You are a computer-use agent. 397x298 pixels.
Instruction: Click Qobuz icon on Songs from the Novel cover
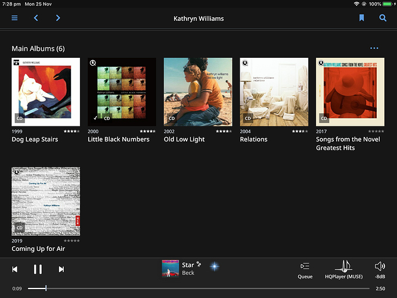[321, 63]
